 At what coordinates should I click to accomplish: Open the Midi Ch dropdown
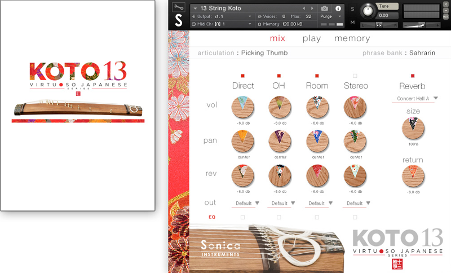[250, 24]
